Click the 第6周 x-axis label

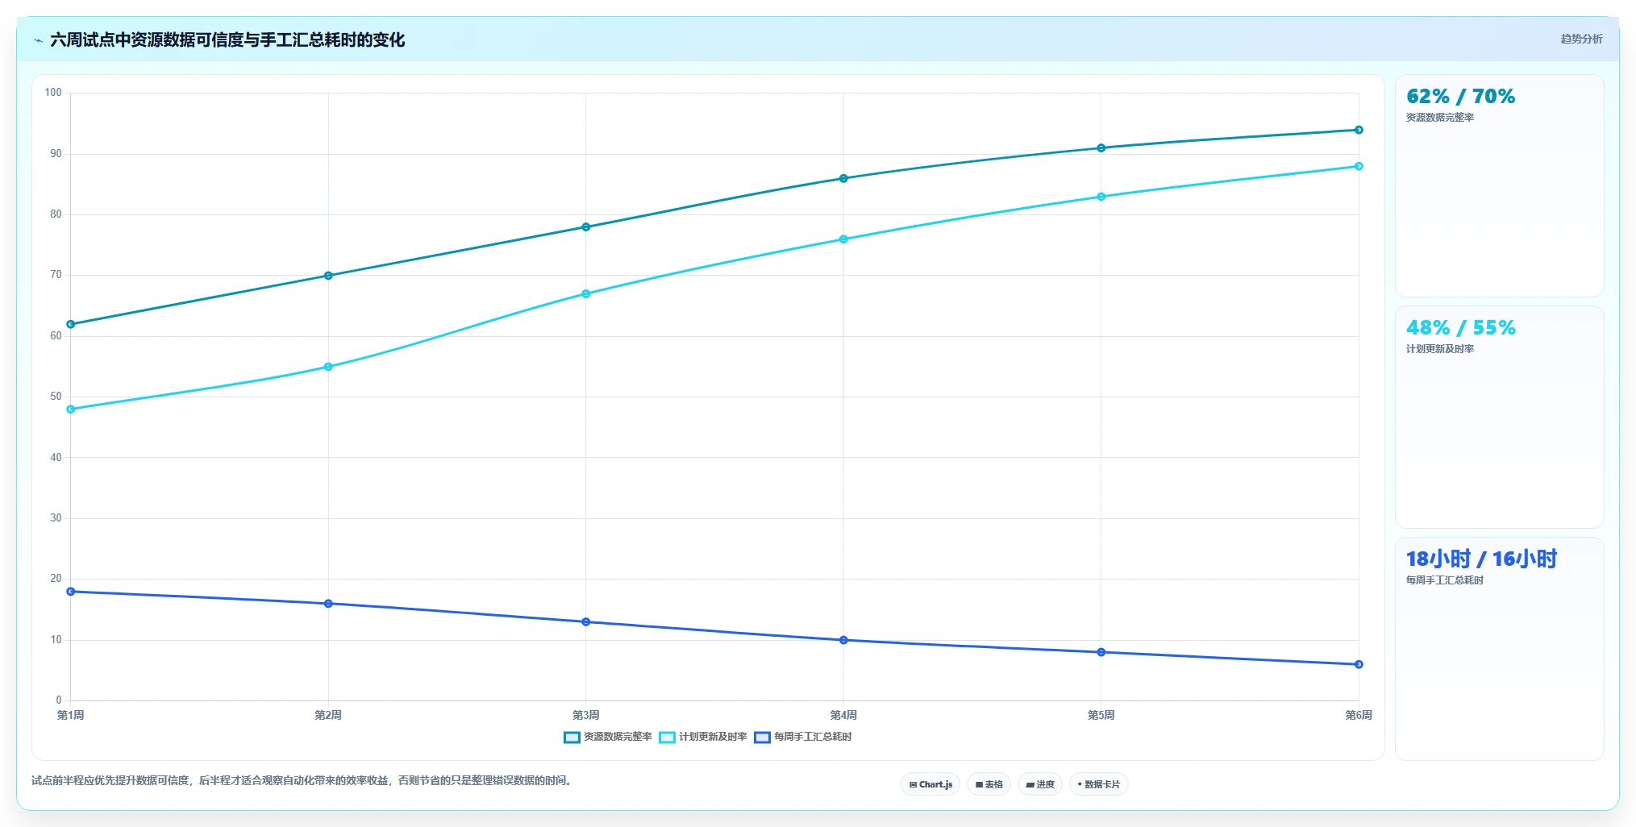(x=1359, y=715)
